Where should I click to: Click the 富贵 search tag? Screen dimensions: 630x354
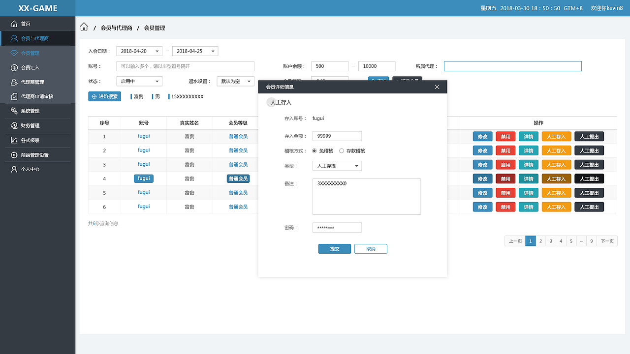(138, 97)
